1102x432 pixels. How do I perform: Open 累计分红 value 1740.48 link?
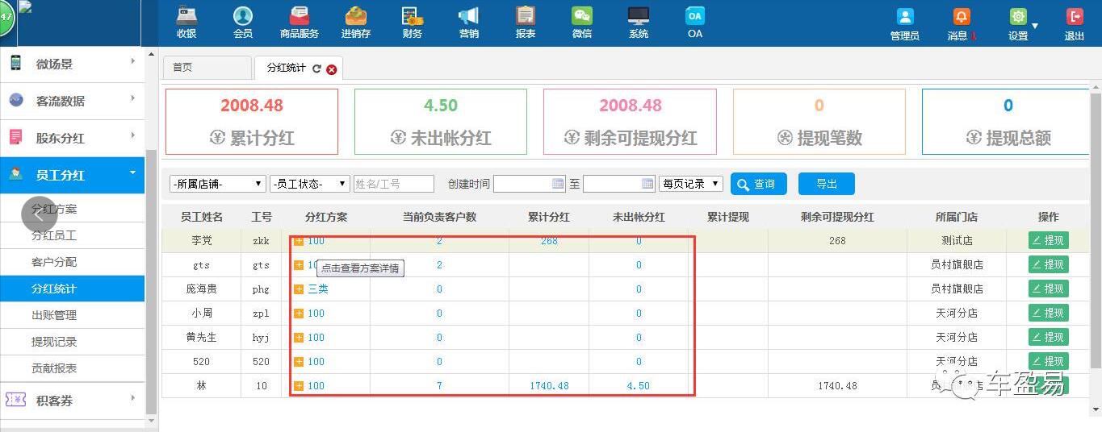point(549,386)
